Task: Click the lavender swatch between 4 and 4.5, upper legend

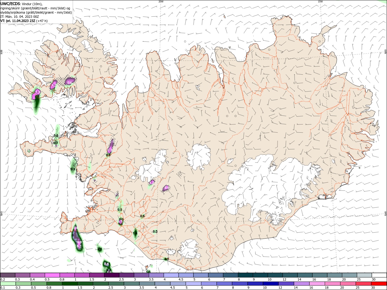Action: (x=171, y=275)
